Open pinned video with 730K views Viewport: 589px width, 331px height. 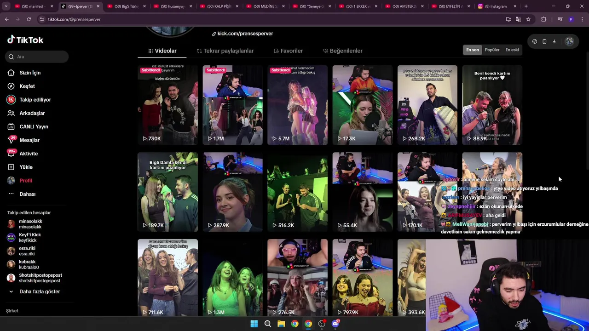click(x=167, y=105)
